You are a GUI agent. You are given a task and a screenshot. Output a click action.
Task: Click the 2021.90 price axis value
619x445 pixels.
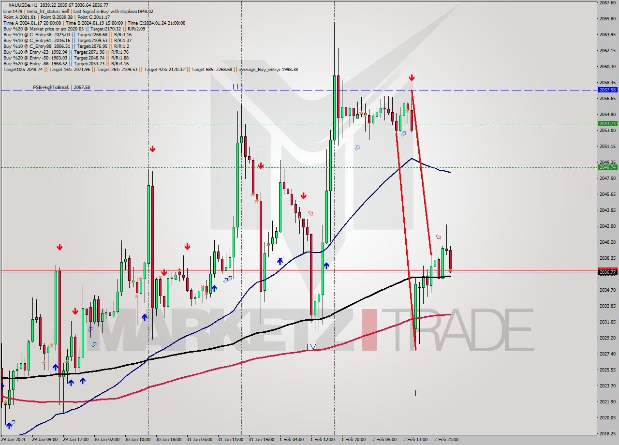607,402
